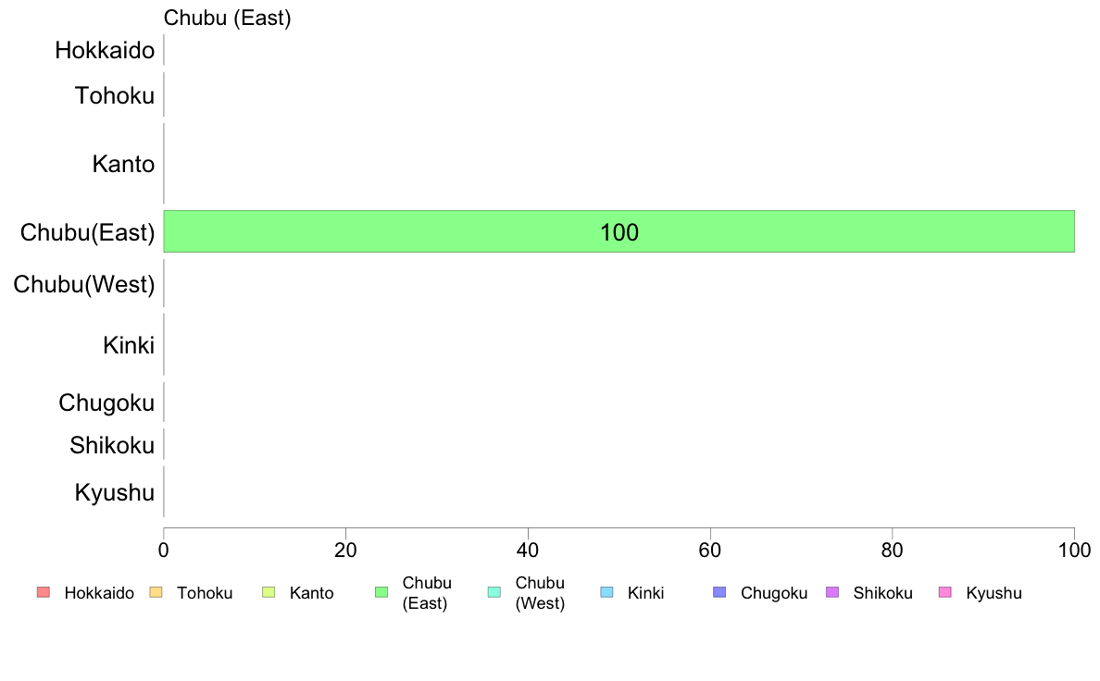Click the Chubu (West) teal legend swatch
This screenshot has width=1100, height=681.
pyautogui.click(x=494, y=593)
